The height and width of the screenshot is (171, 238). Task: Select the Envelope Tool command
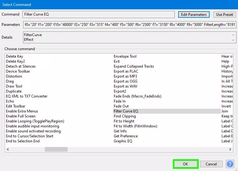pos(125,56)
